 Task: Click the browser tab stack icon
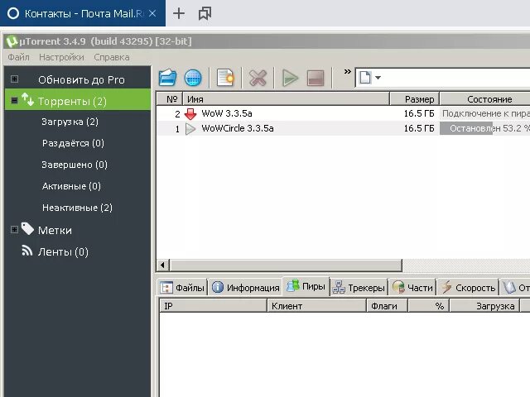point(205,13)
